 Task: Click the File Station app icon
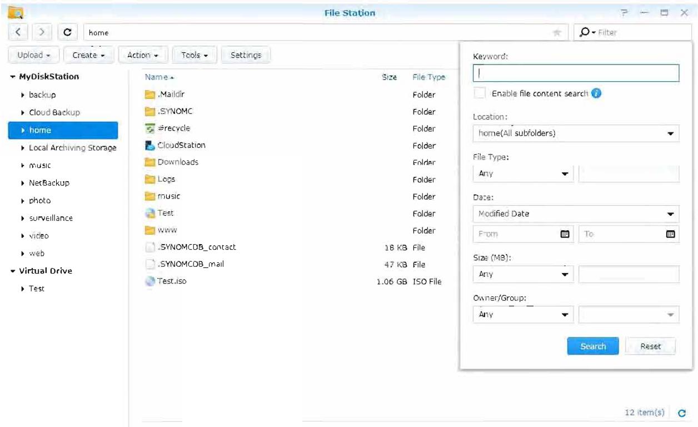coord(17,12)
